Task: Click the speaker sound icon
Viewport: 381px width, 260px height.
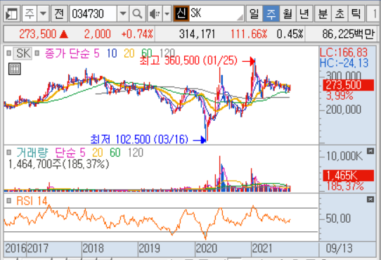Action: [x=155, y=14]
